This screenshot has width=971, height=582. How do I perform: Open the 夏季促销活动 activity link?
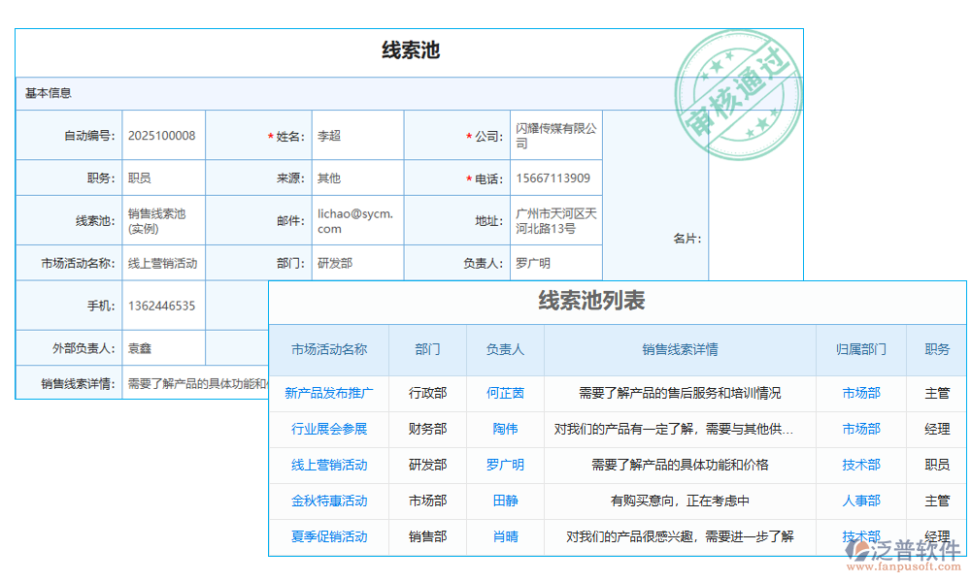pyautogui.click(x=329, y=536)
